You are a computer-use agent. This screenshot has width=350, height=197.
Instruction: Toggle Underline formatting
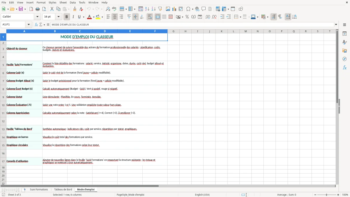tap(79, 17)
